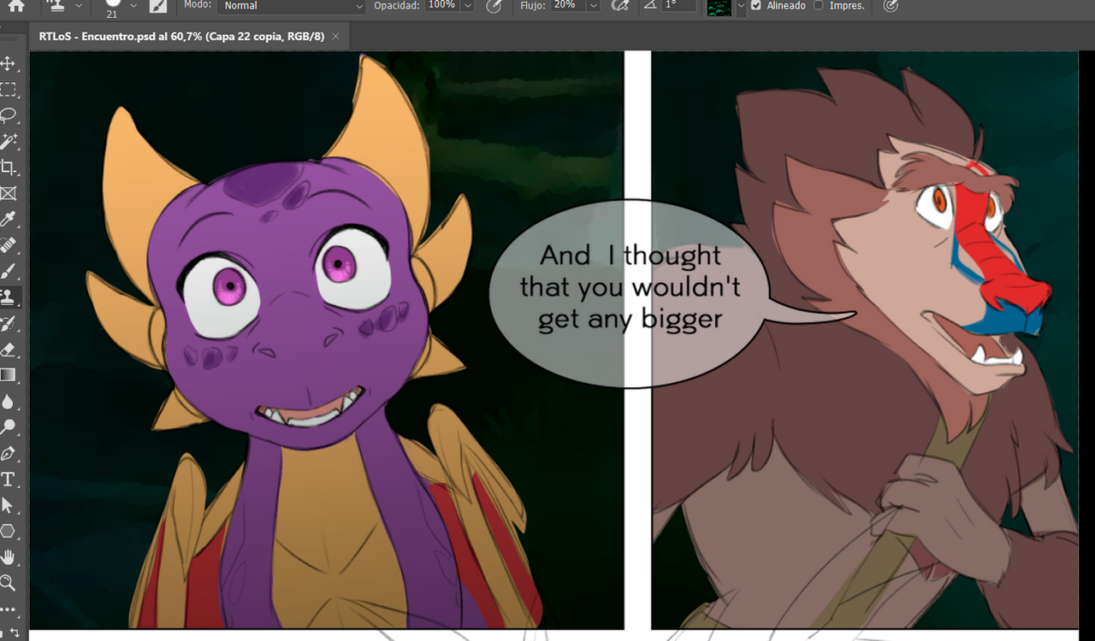Select the Magic Wand tool

point(9,141)
